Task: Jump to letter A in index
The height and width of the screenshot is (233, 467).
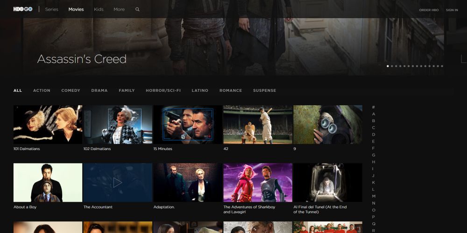Action: (x=374, y=114)
